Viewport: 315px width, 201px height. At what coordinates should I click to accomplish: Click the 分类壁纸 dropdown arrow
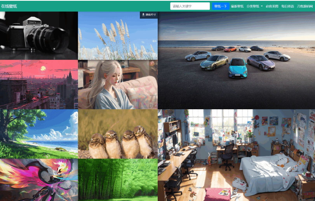pos(262,6)
